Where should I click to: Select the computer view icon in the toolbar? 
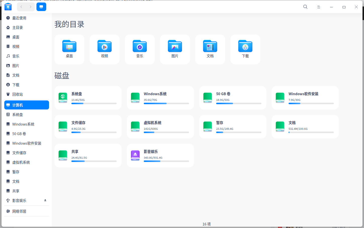tap(41, 7)
